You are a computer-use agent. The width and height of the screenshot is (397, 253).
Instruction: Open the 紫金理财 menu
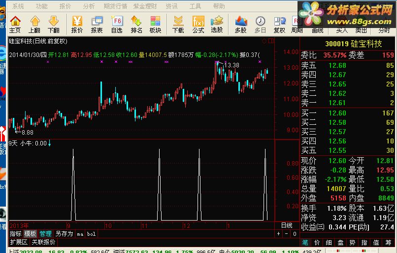point(145,6)
